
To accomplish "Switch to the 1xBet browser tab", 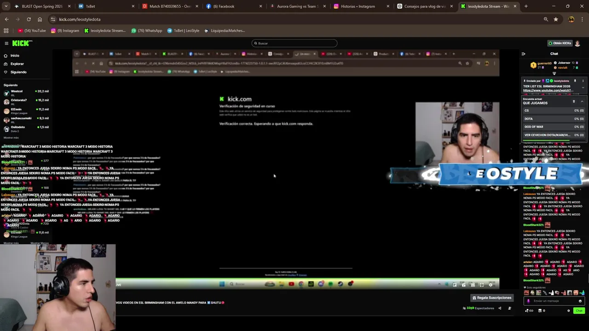I will click(106, 6).
